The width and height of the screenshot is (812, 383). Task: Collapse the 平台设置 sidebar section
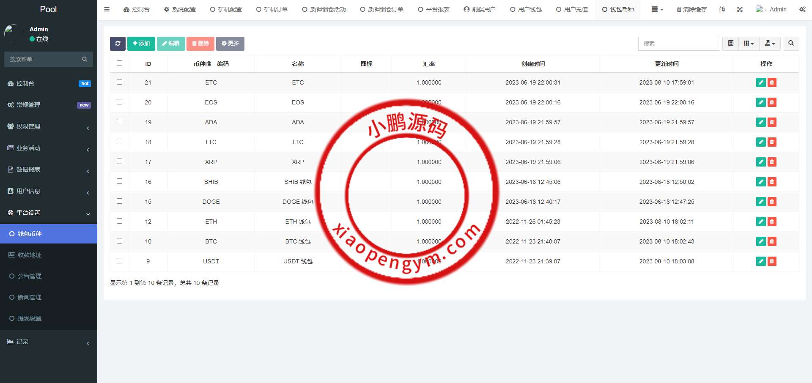tap(49, 213)
